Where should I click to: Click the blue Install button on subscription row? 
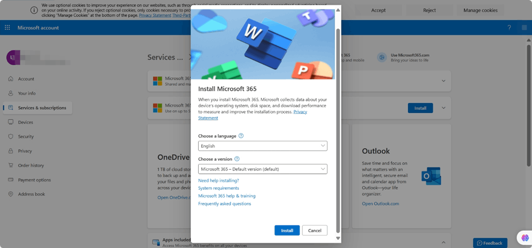420,108
